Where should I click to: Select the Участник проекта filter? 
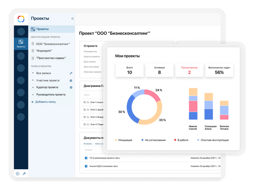click(x=48, y=80)
